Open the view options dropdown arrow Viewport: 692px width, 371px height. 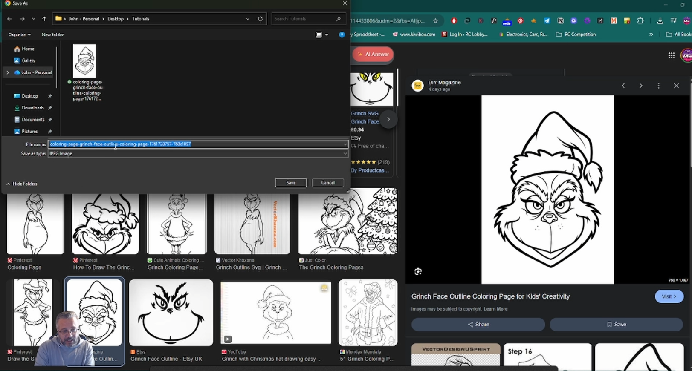point(327,35)
